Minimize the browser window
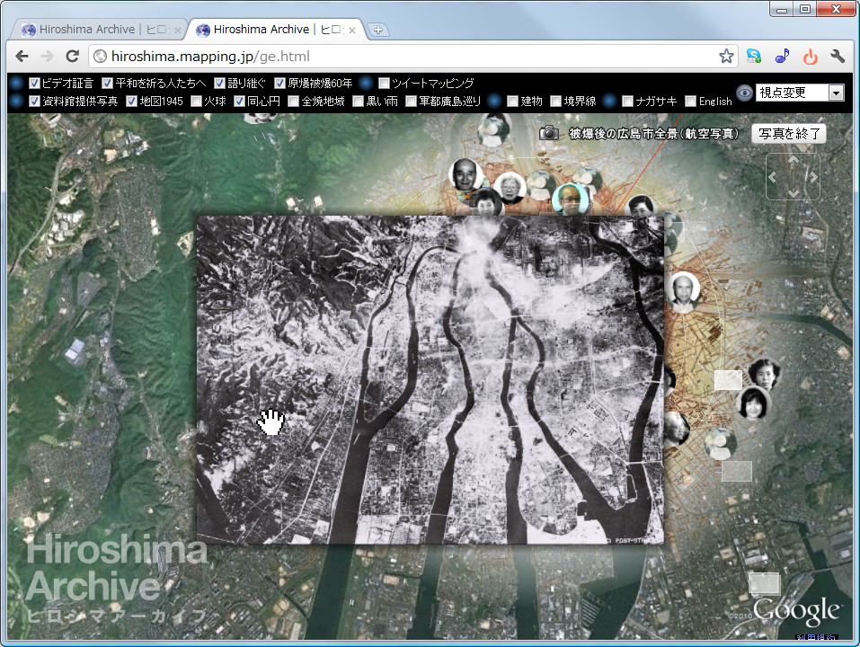 click(x=782, y=9)
